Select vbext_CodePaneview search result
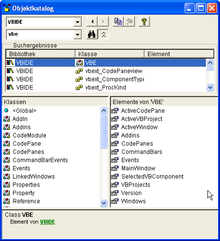220x241 pixels. click(x=106, y=71)
